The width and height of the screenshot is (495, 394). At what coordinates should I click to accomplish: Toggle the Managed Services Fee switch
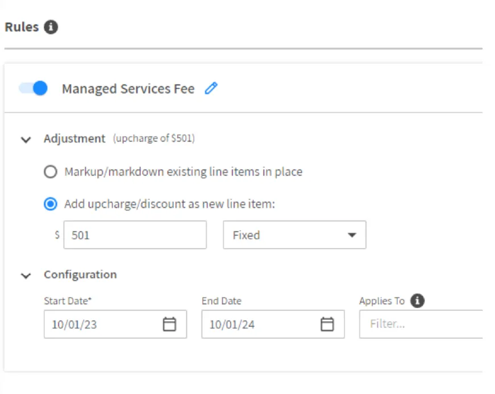33,88
